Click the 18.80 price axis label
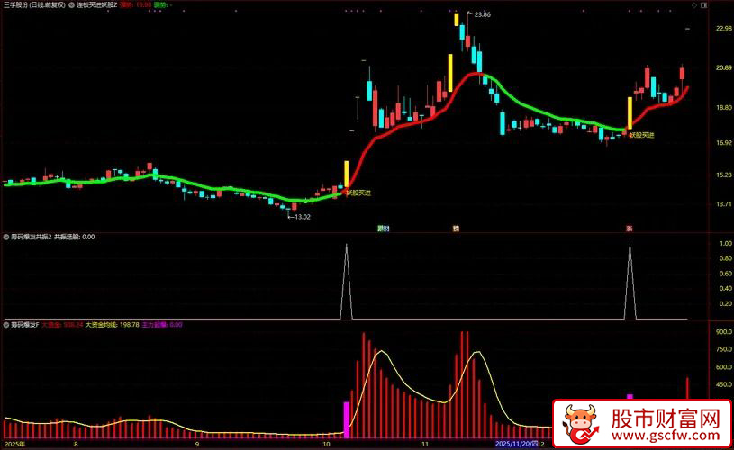 tap(724, 108)
